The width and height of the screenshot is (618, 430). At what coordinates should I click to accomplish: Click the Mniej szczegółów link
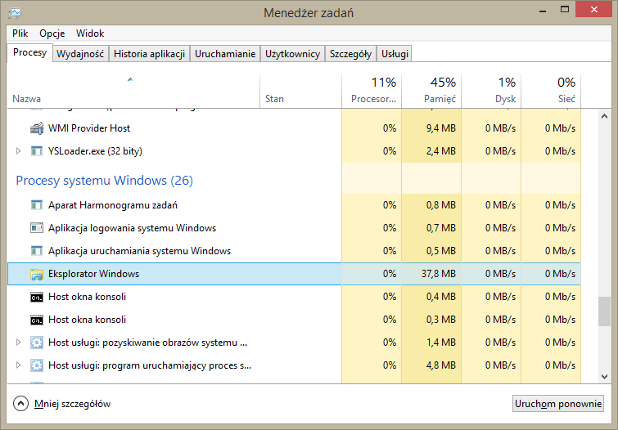point(73,404)
